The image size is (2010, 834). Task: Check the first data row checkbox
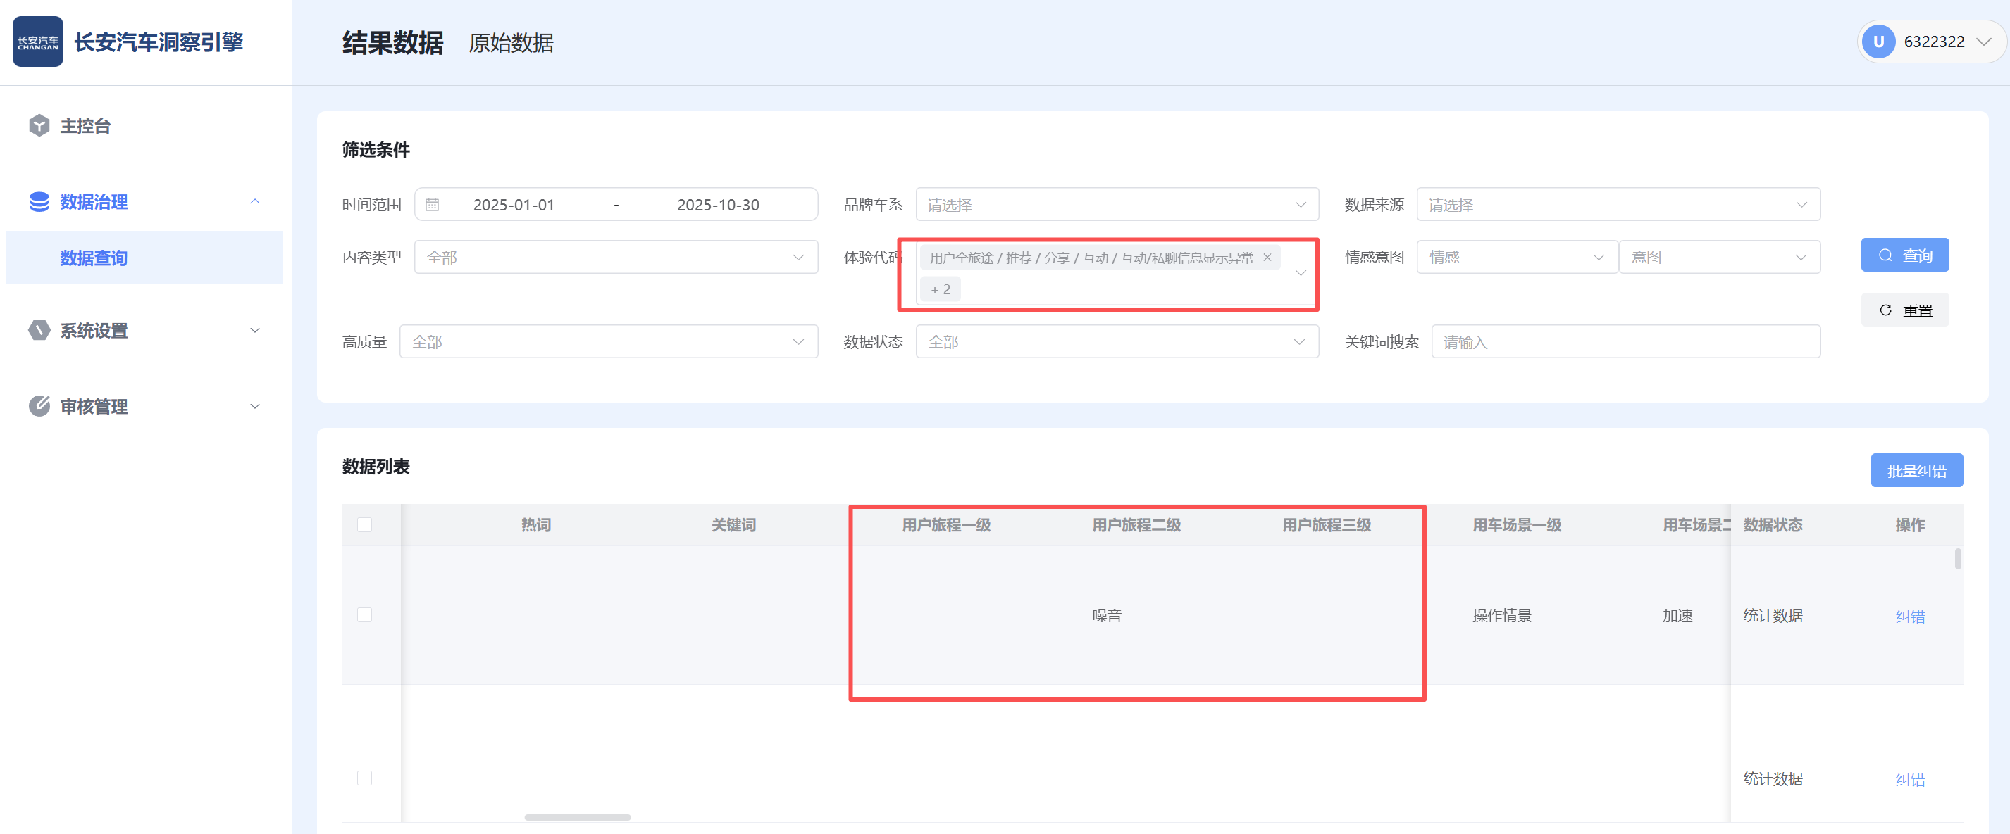pos(364,615)
